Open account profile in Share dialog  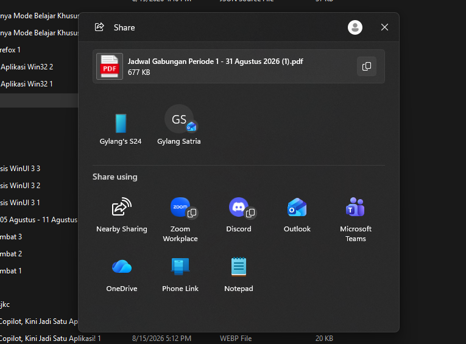(355, 27)
